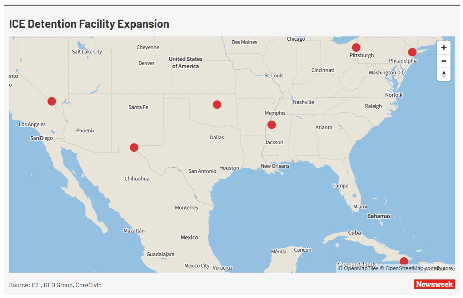This screenshot has height=298, width=463.
Task: Click the Mexico label on the map
Action: tap(189, 237)
